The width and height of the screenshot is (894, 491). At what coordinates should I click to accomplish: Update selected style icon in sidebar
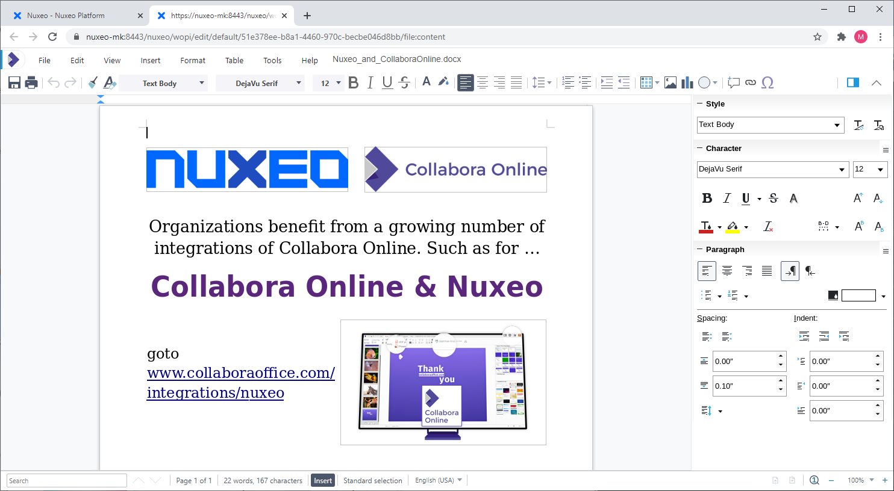click(859, 125)
